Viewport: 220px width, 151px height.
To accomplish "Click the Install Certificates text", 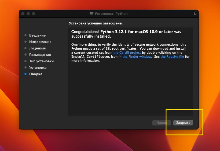I will coord(90,57).
